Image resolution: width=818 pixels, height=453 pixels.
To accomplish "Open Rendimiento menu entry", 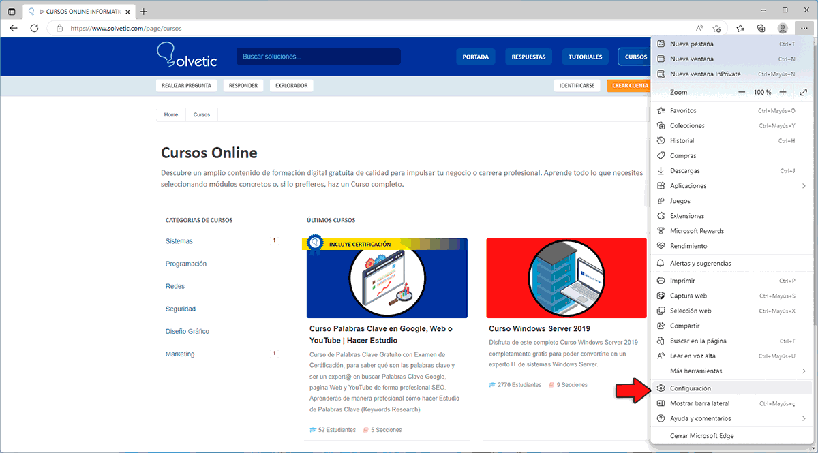I will pos(731,245).
